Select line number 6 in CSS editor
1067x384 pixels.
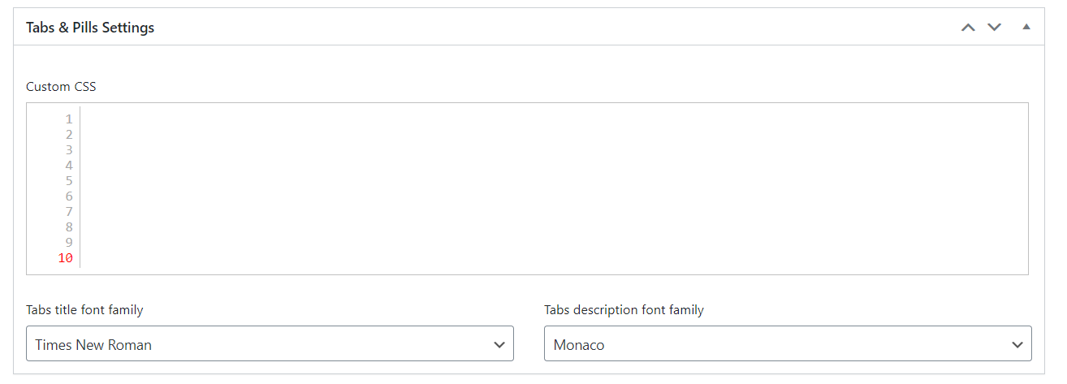pos(69,196)
